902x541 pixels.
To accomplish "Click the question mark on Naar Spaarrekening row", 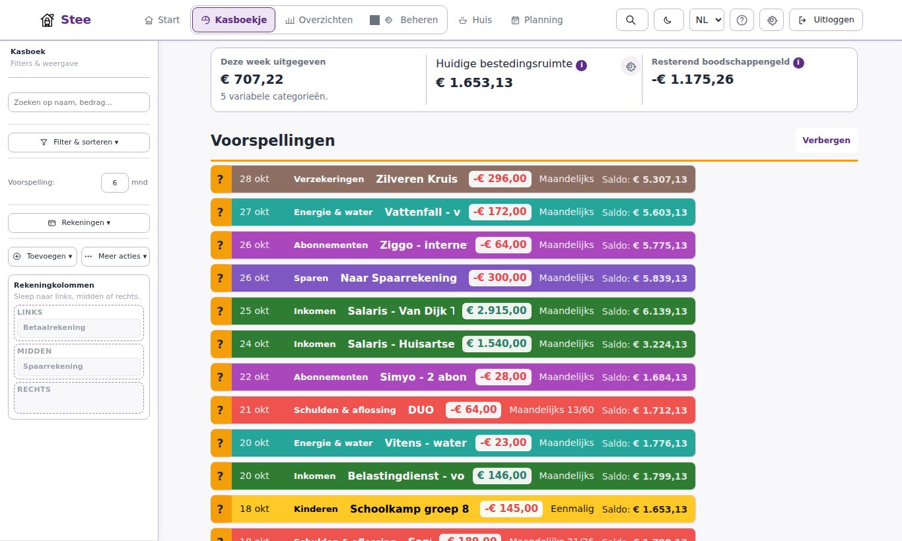I will pyautogui.click(x=221, y=278).
